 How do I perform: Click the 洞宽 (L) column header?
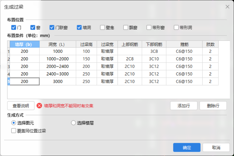tap(58, 44)
